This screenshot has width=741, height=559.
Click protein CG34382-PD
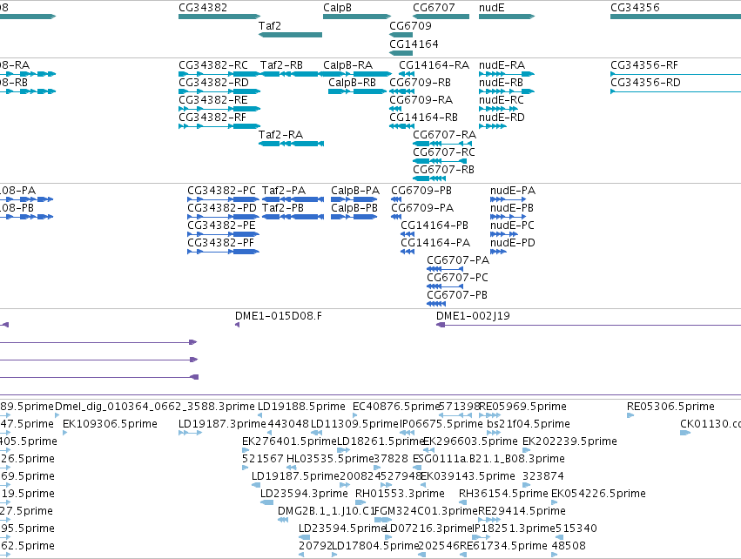(x=222, y=208)
